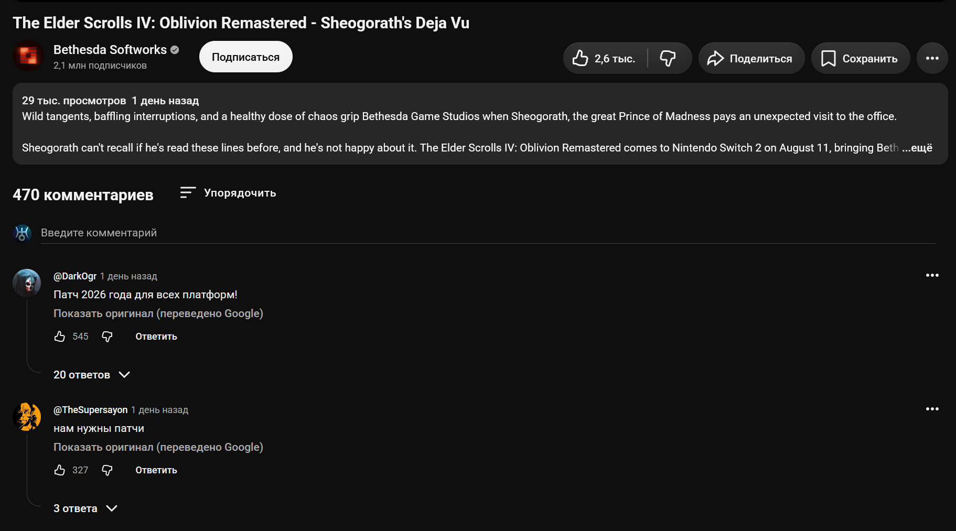The height and width of the screenshot is (531, 956).
Task: Dislike the comment from @TheSupersayon
Action: (x=107, y=470)
